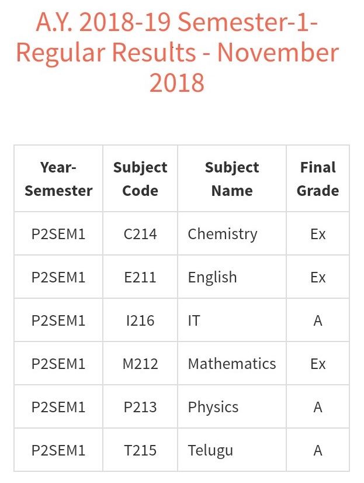Select the Subject Code column header
Viewport: 364px width, 483px height.
point(140,179)
